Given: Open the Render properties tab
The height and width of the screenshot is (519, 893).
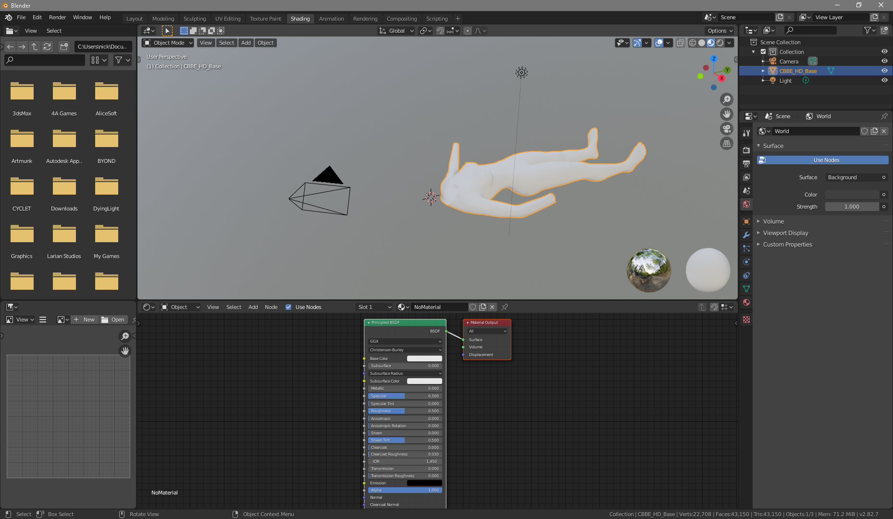Looking at the screenshot, I should click(746, 150).
